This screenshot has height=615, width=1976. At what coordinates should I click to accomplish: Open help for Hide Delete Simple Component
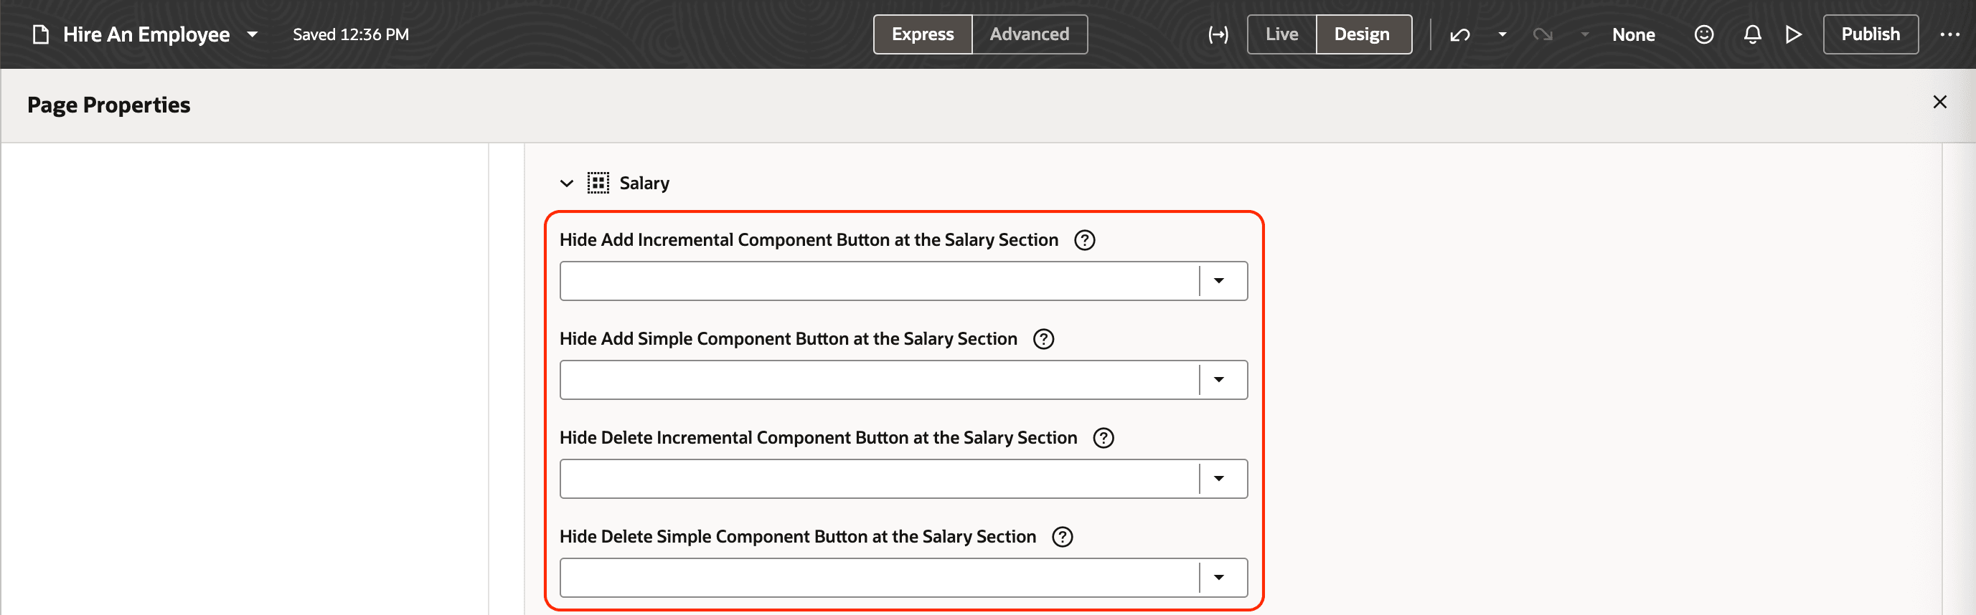pos(1063,536)
